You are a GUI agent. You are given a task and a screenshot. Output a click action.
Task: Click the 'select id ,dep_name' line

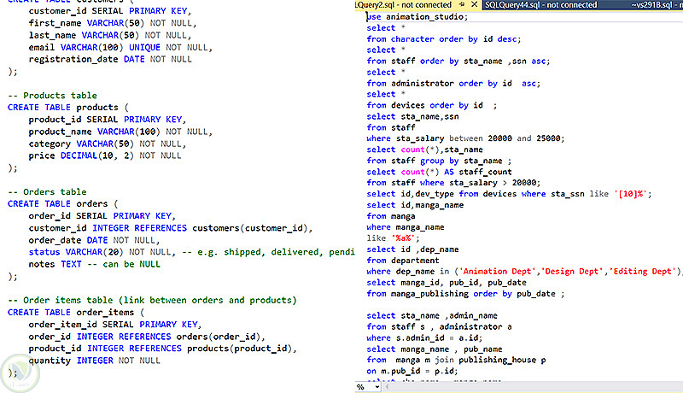point(412,249)
